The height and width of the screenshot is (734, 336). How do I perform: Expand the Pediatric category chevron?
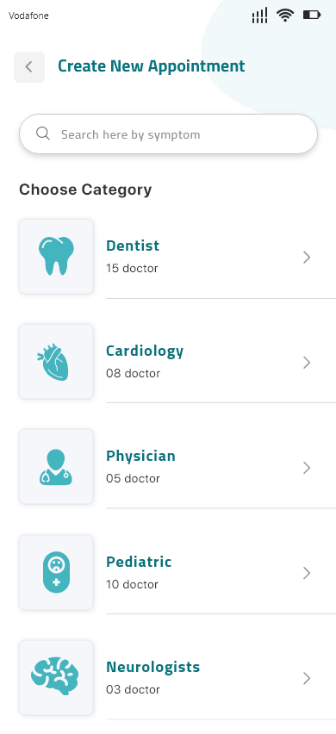click(x=307, y=573)
